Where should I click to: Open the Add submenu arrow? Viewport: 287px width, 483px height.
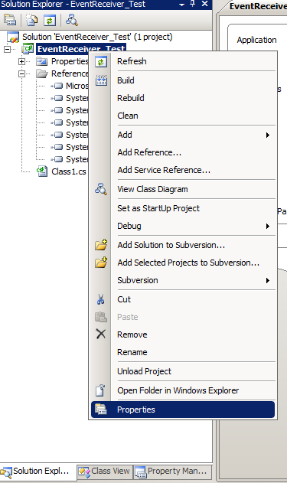268,135
